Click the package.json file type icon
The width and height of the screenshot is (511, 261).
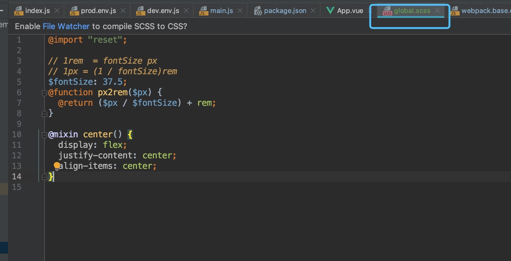(258, 11)
